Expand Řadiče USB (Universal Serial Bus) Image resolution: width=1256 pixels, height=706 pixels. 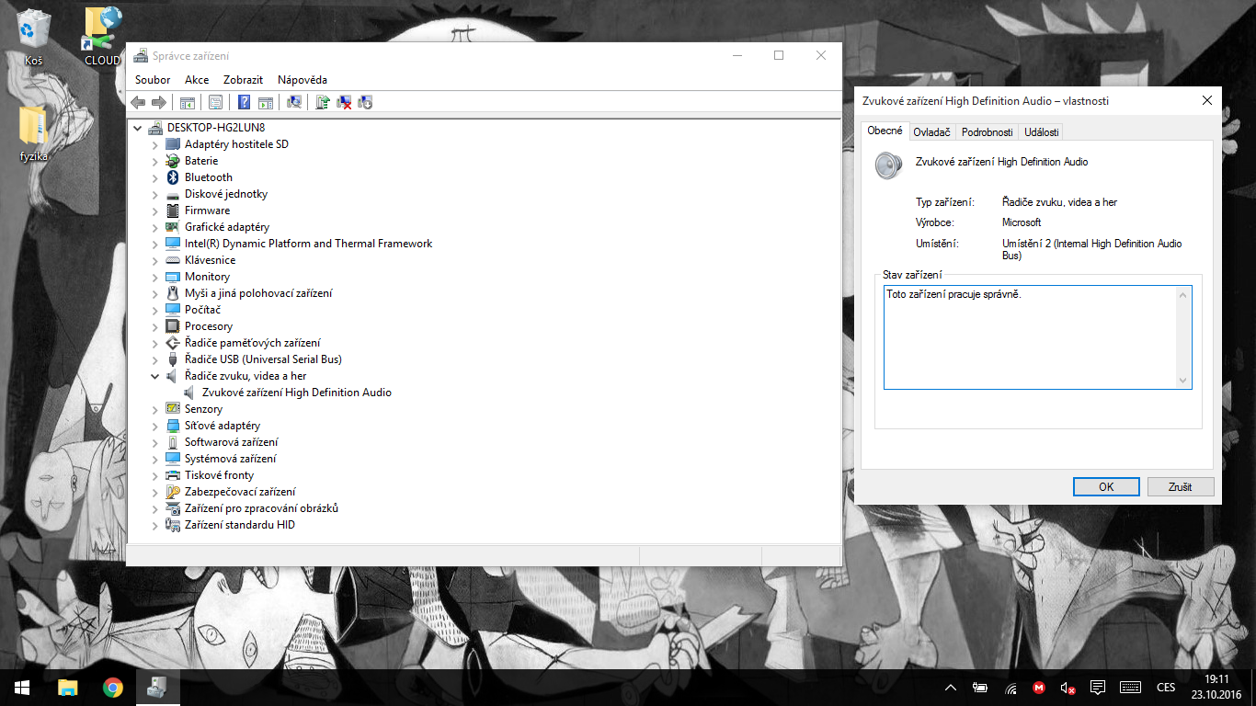[154, 359]
